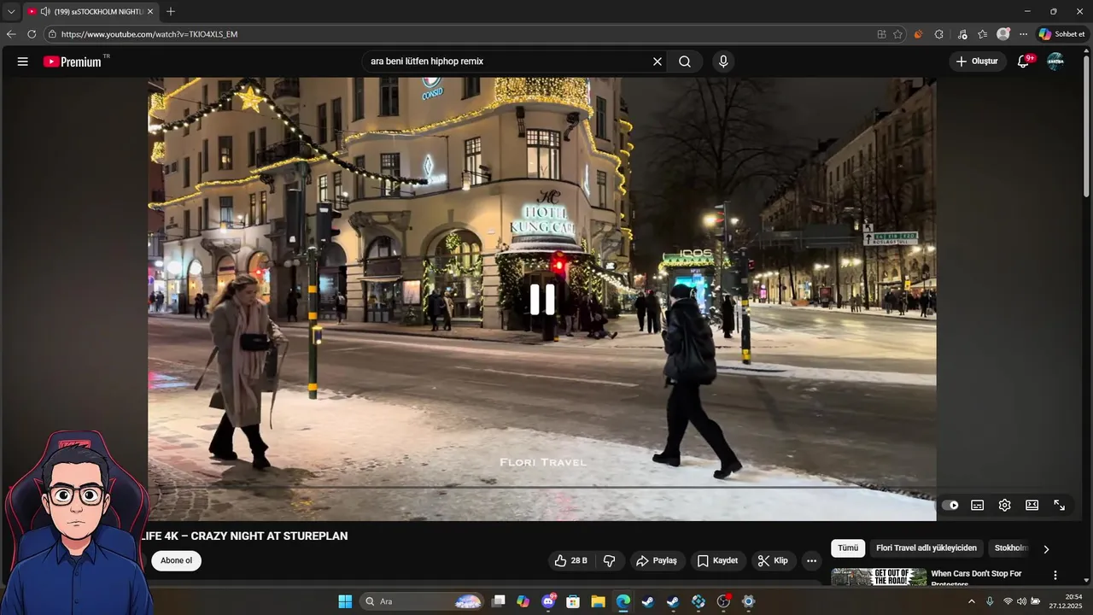Show next chips with right arrow
Screen dimensions: 1093x615
(x=1047, y=549)
